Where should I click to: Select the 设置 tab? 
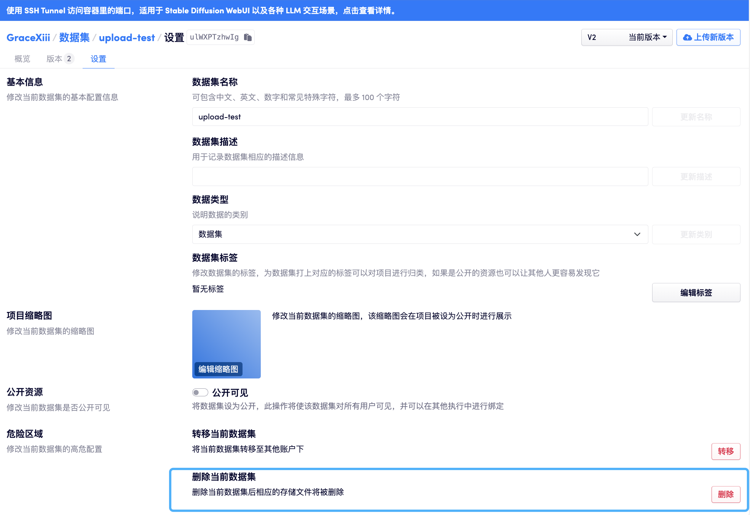[x=98, y=59]
